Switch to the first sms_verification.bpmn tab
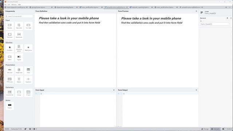This screenshot has height=131, width=233. point(90,7)
